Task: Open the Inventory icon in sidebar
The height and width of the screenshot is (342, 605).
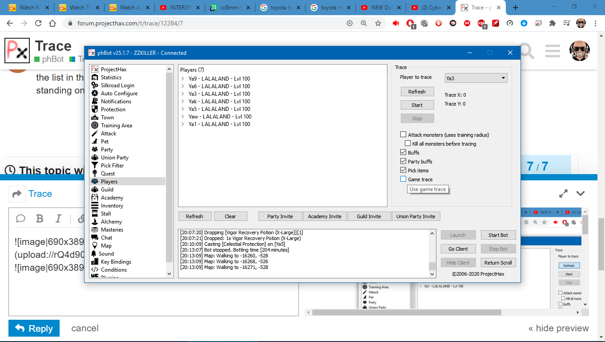Action: pos(94,206)
